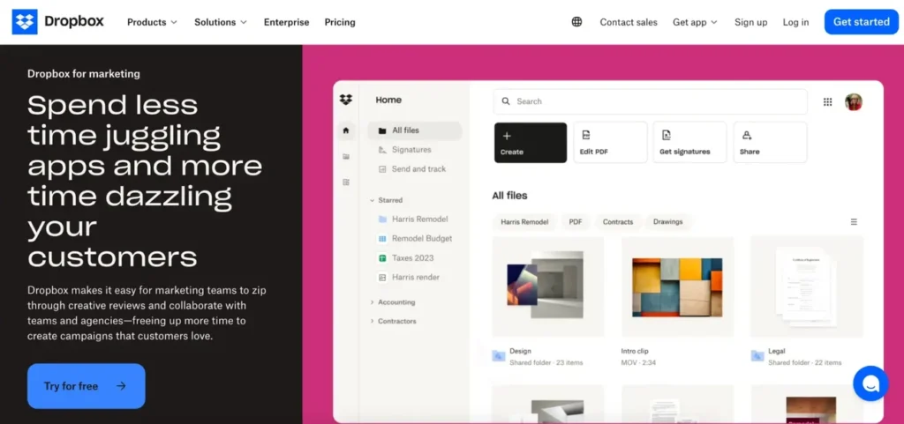
Task: Expand the Solutions menu
Action: pyautogui.click(x=221, y=22)
